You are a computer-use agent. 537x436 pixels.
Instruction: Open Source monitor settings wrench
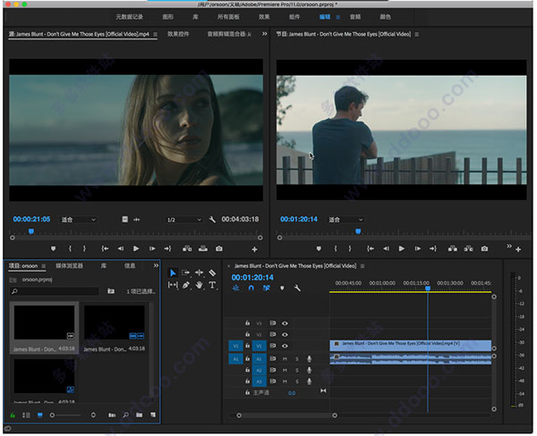tap(212, 219)
